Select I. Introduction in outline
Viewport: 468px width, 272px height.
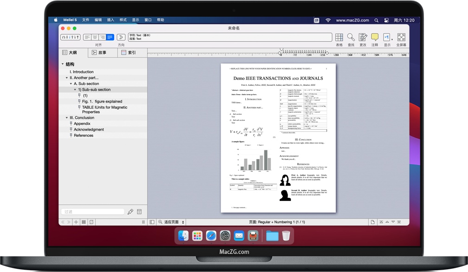pyautogui.click(x=82, y=71)
